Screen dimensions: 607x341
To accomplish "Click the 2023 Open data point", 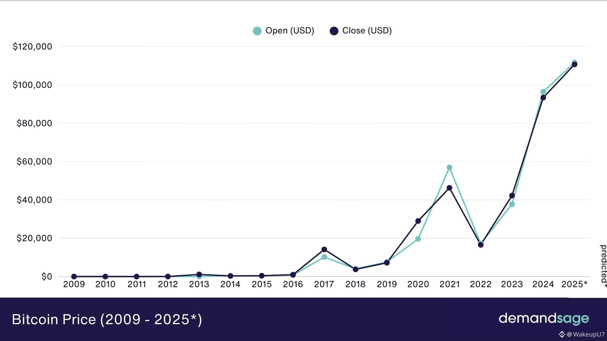I will 512,204.
